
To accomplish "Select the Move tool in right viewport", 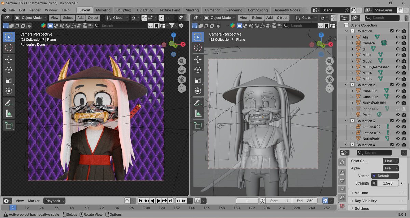I will coord(198,60).
